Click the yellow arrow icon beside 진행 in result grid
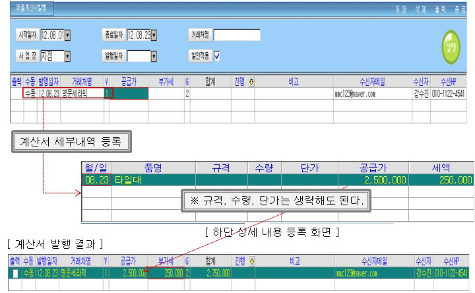475x293 pixels. (252, 261)
